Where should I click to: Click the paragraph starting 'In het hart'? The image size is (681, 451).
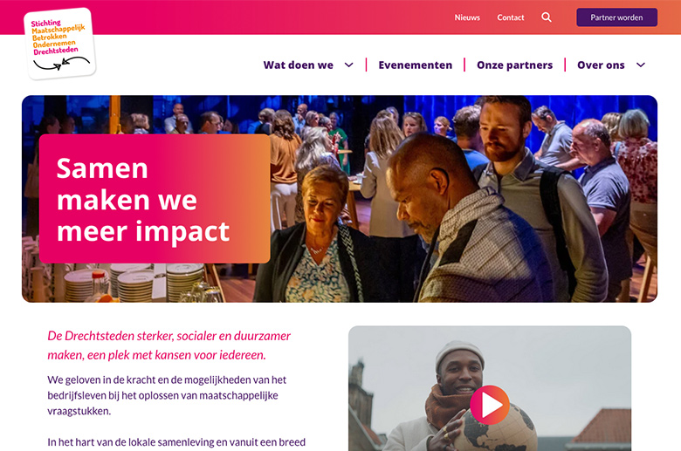click(176, 443)
